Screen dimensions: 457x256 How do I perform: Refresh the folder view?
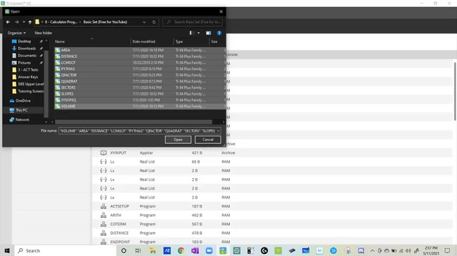pos(154,22)
